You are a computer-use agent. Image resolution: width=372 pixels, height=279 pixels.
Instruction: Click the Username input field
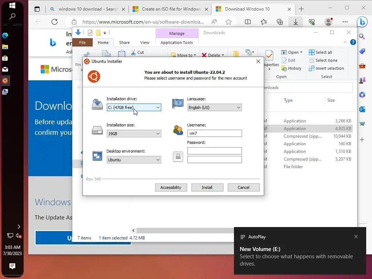pyautogui.click(x=214, y=133)
